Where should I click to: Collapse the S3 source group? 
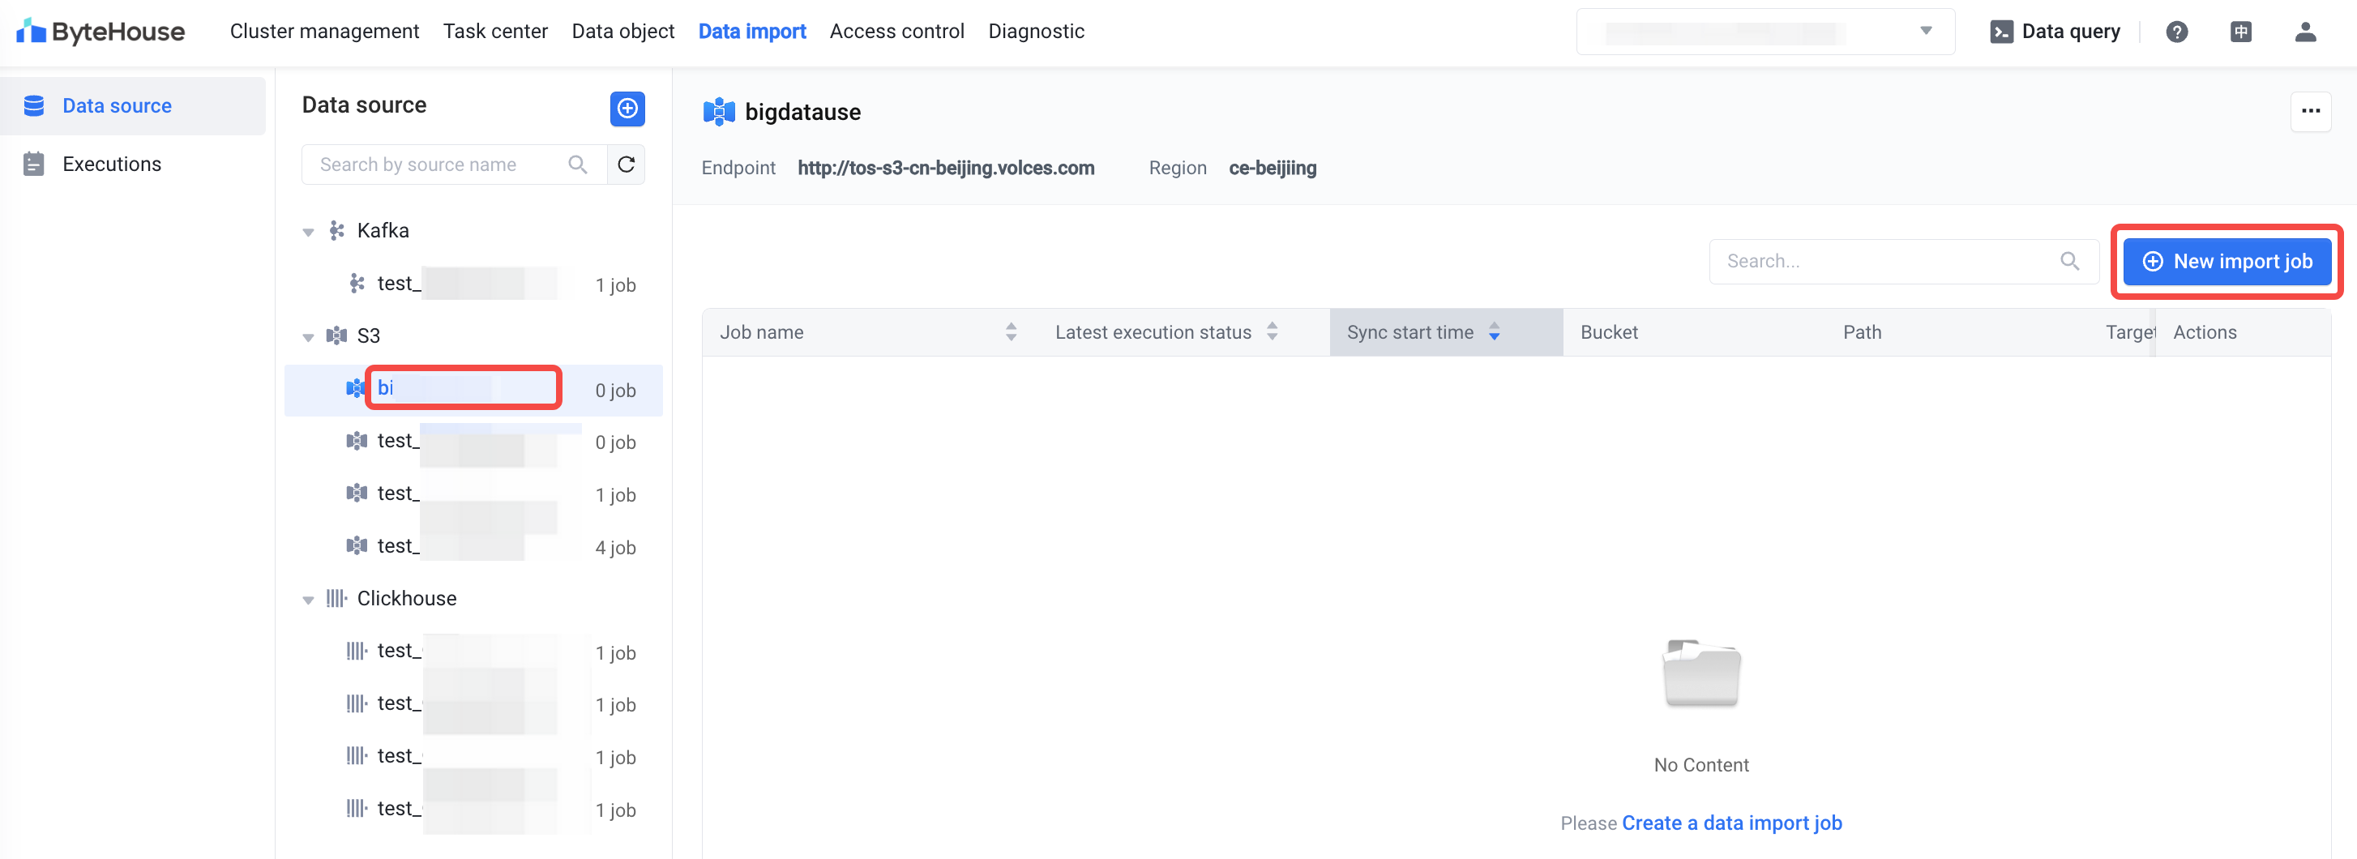(x=308, y=338)
